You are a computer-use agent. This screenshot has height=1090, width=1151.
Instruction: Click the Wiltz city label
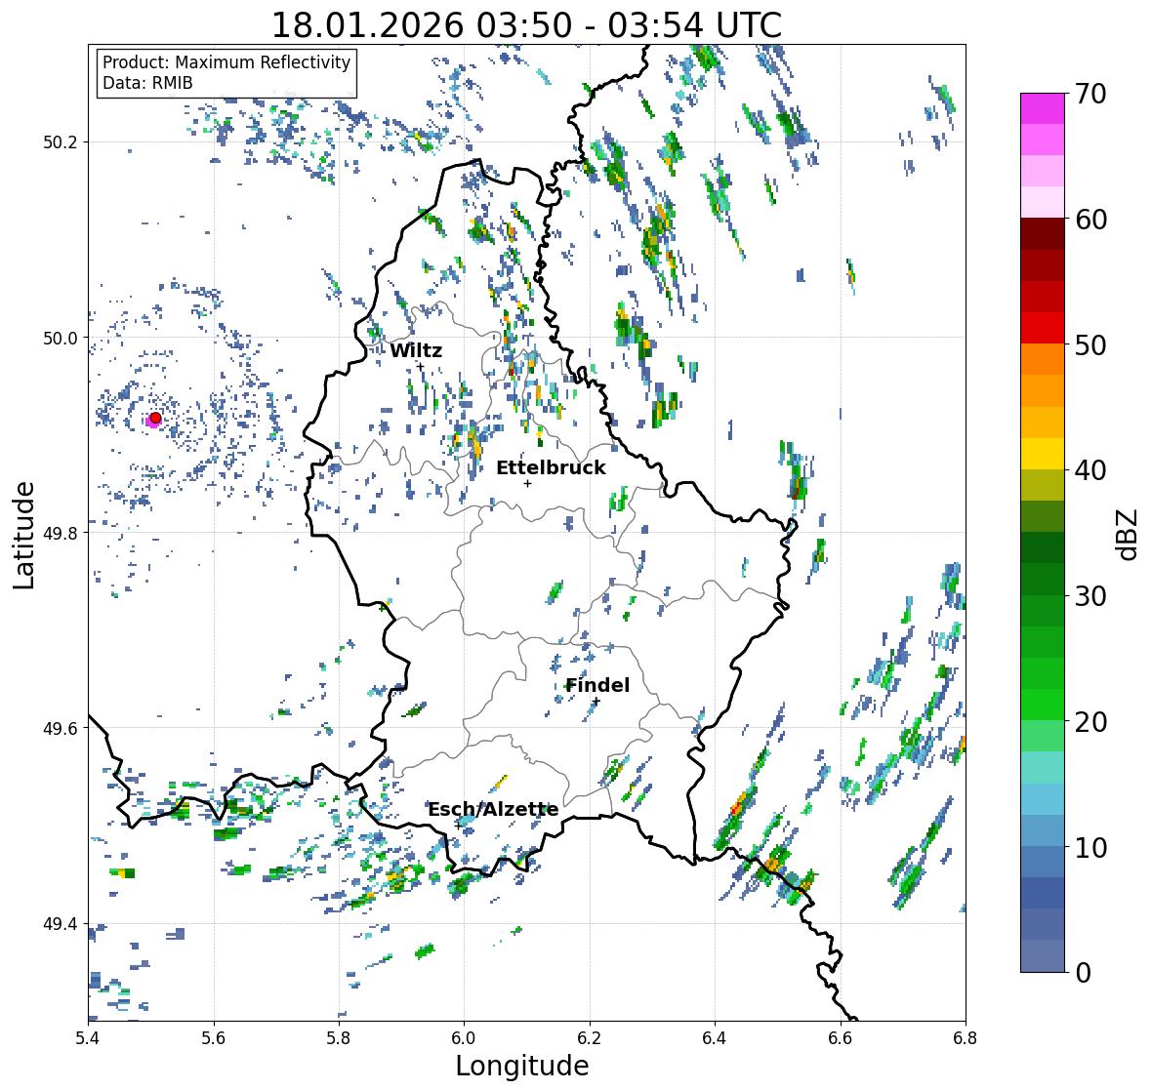point(416,350)
